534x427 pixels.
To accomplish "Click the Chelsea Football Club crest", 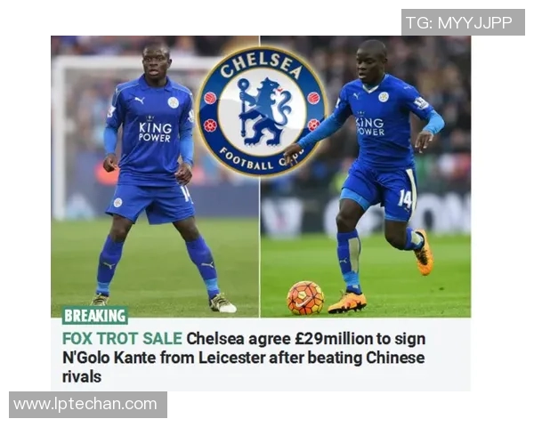I will click(x=263, y=112).
